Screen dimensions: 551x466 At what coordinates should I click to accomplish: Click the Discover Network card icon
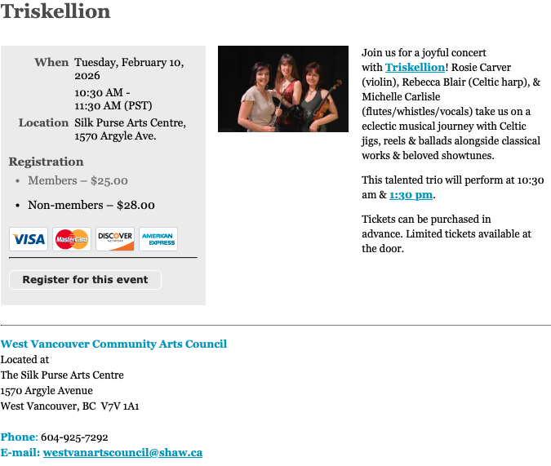tap(115, 239)
